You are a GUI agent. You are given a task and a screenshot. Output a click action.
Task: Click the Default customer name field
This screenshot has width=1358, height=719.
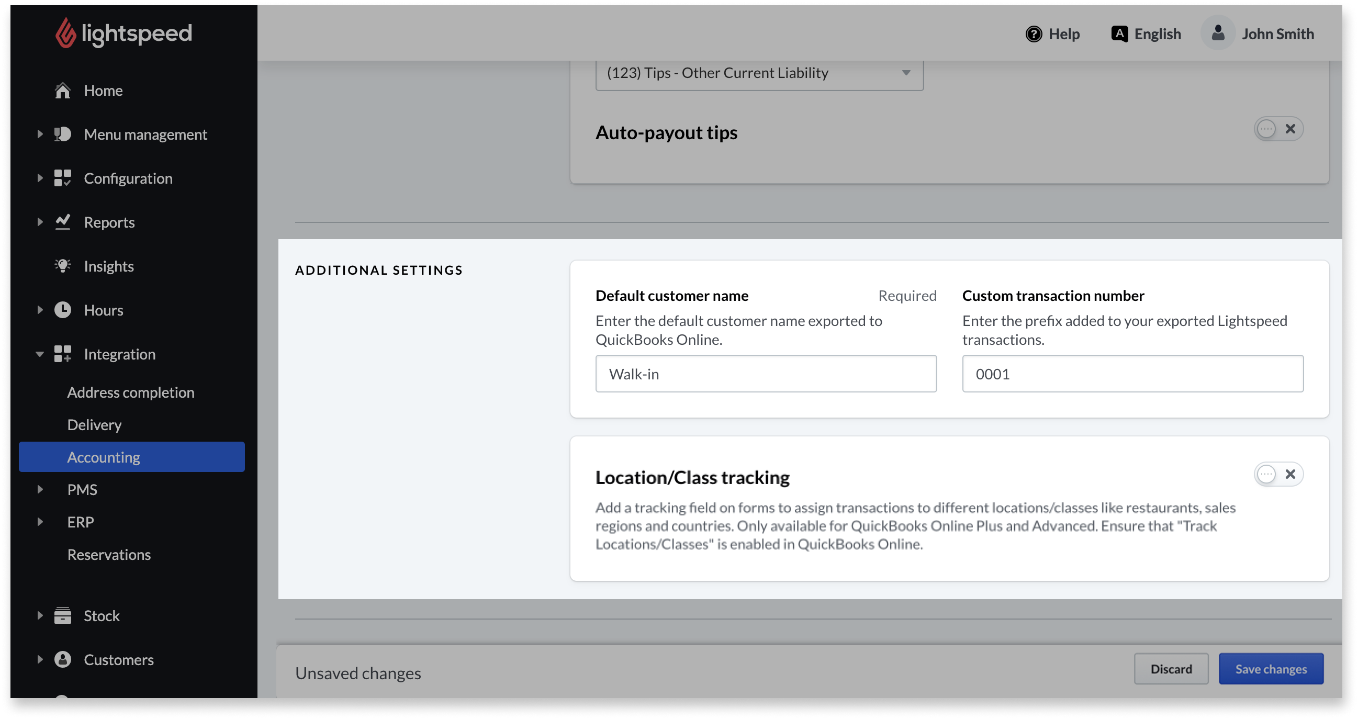click(x=766, y=374)
